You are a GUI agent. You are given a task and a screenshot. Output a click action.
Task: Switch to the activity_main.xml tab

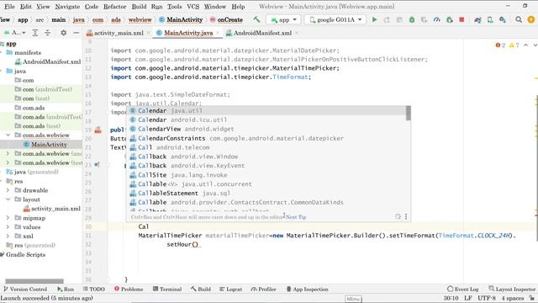[119, 33]
